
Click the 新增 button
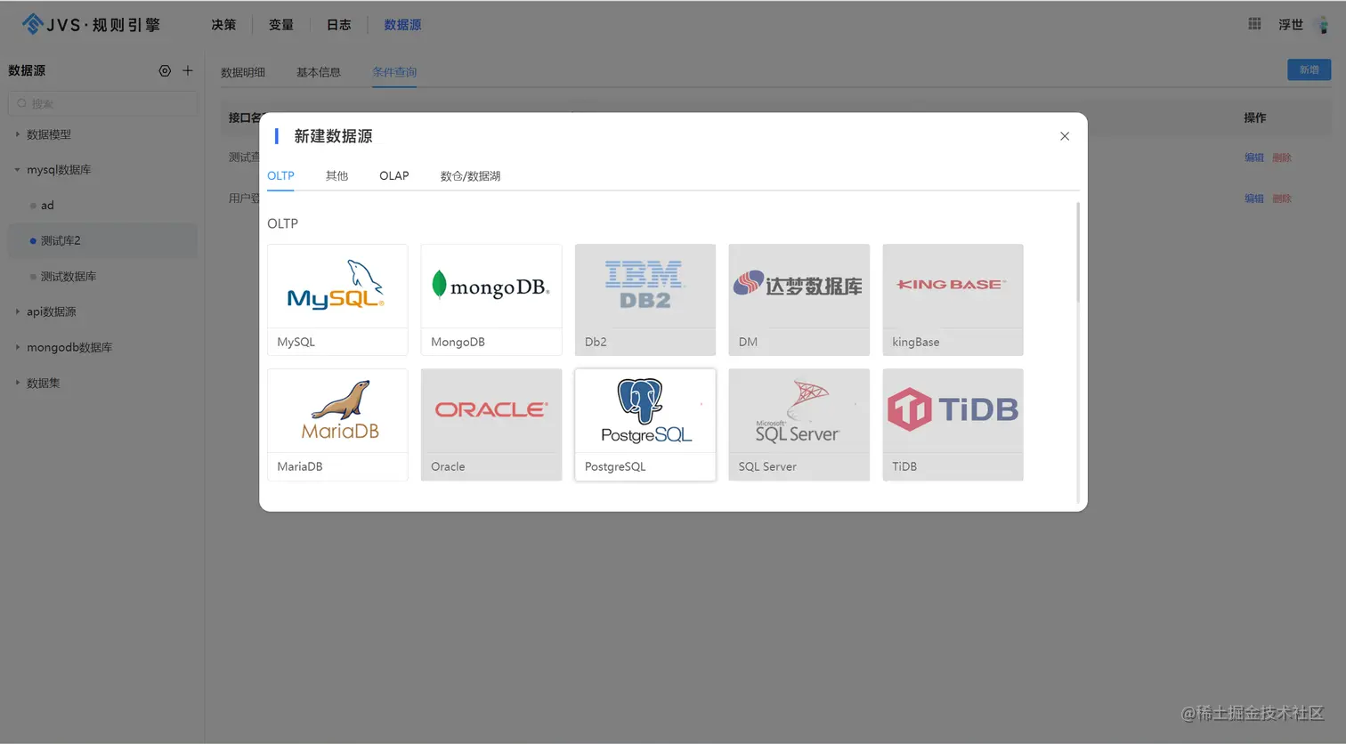tap(1309, 70)
